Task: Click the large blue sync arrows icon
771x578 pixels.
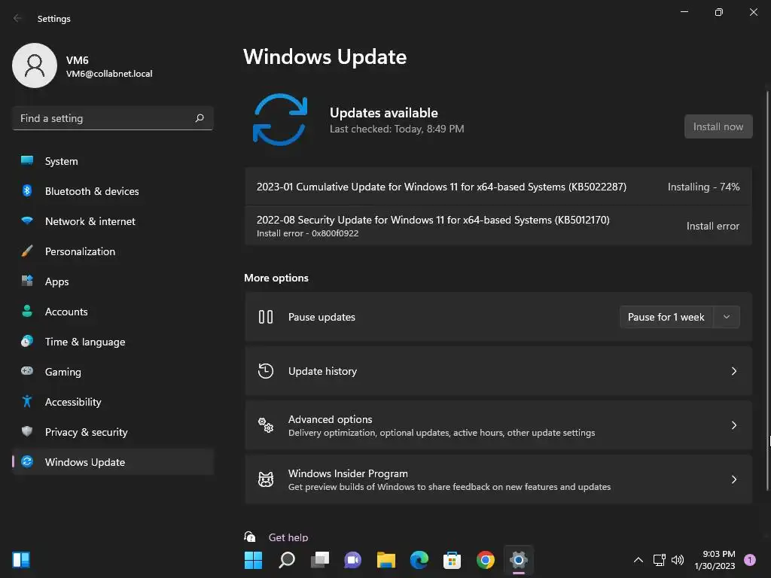Action: pyautogui.click(x=280, y=120)
